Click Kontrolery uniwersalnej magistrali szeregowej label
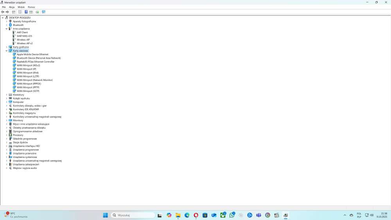 (x=37, y=116)
